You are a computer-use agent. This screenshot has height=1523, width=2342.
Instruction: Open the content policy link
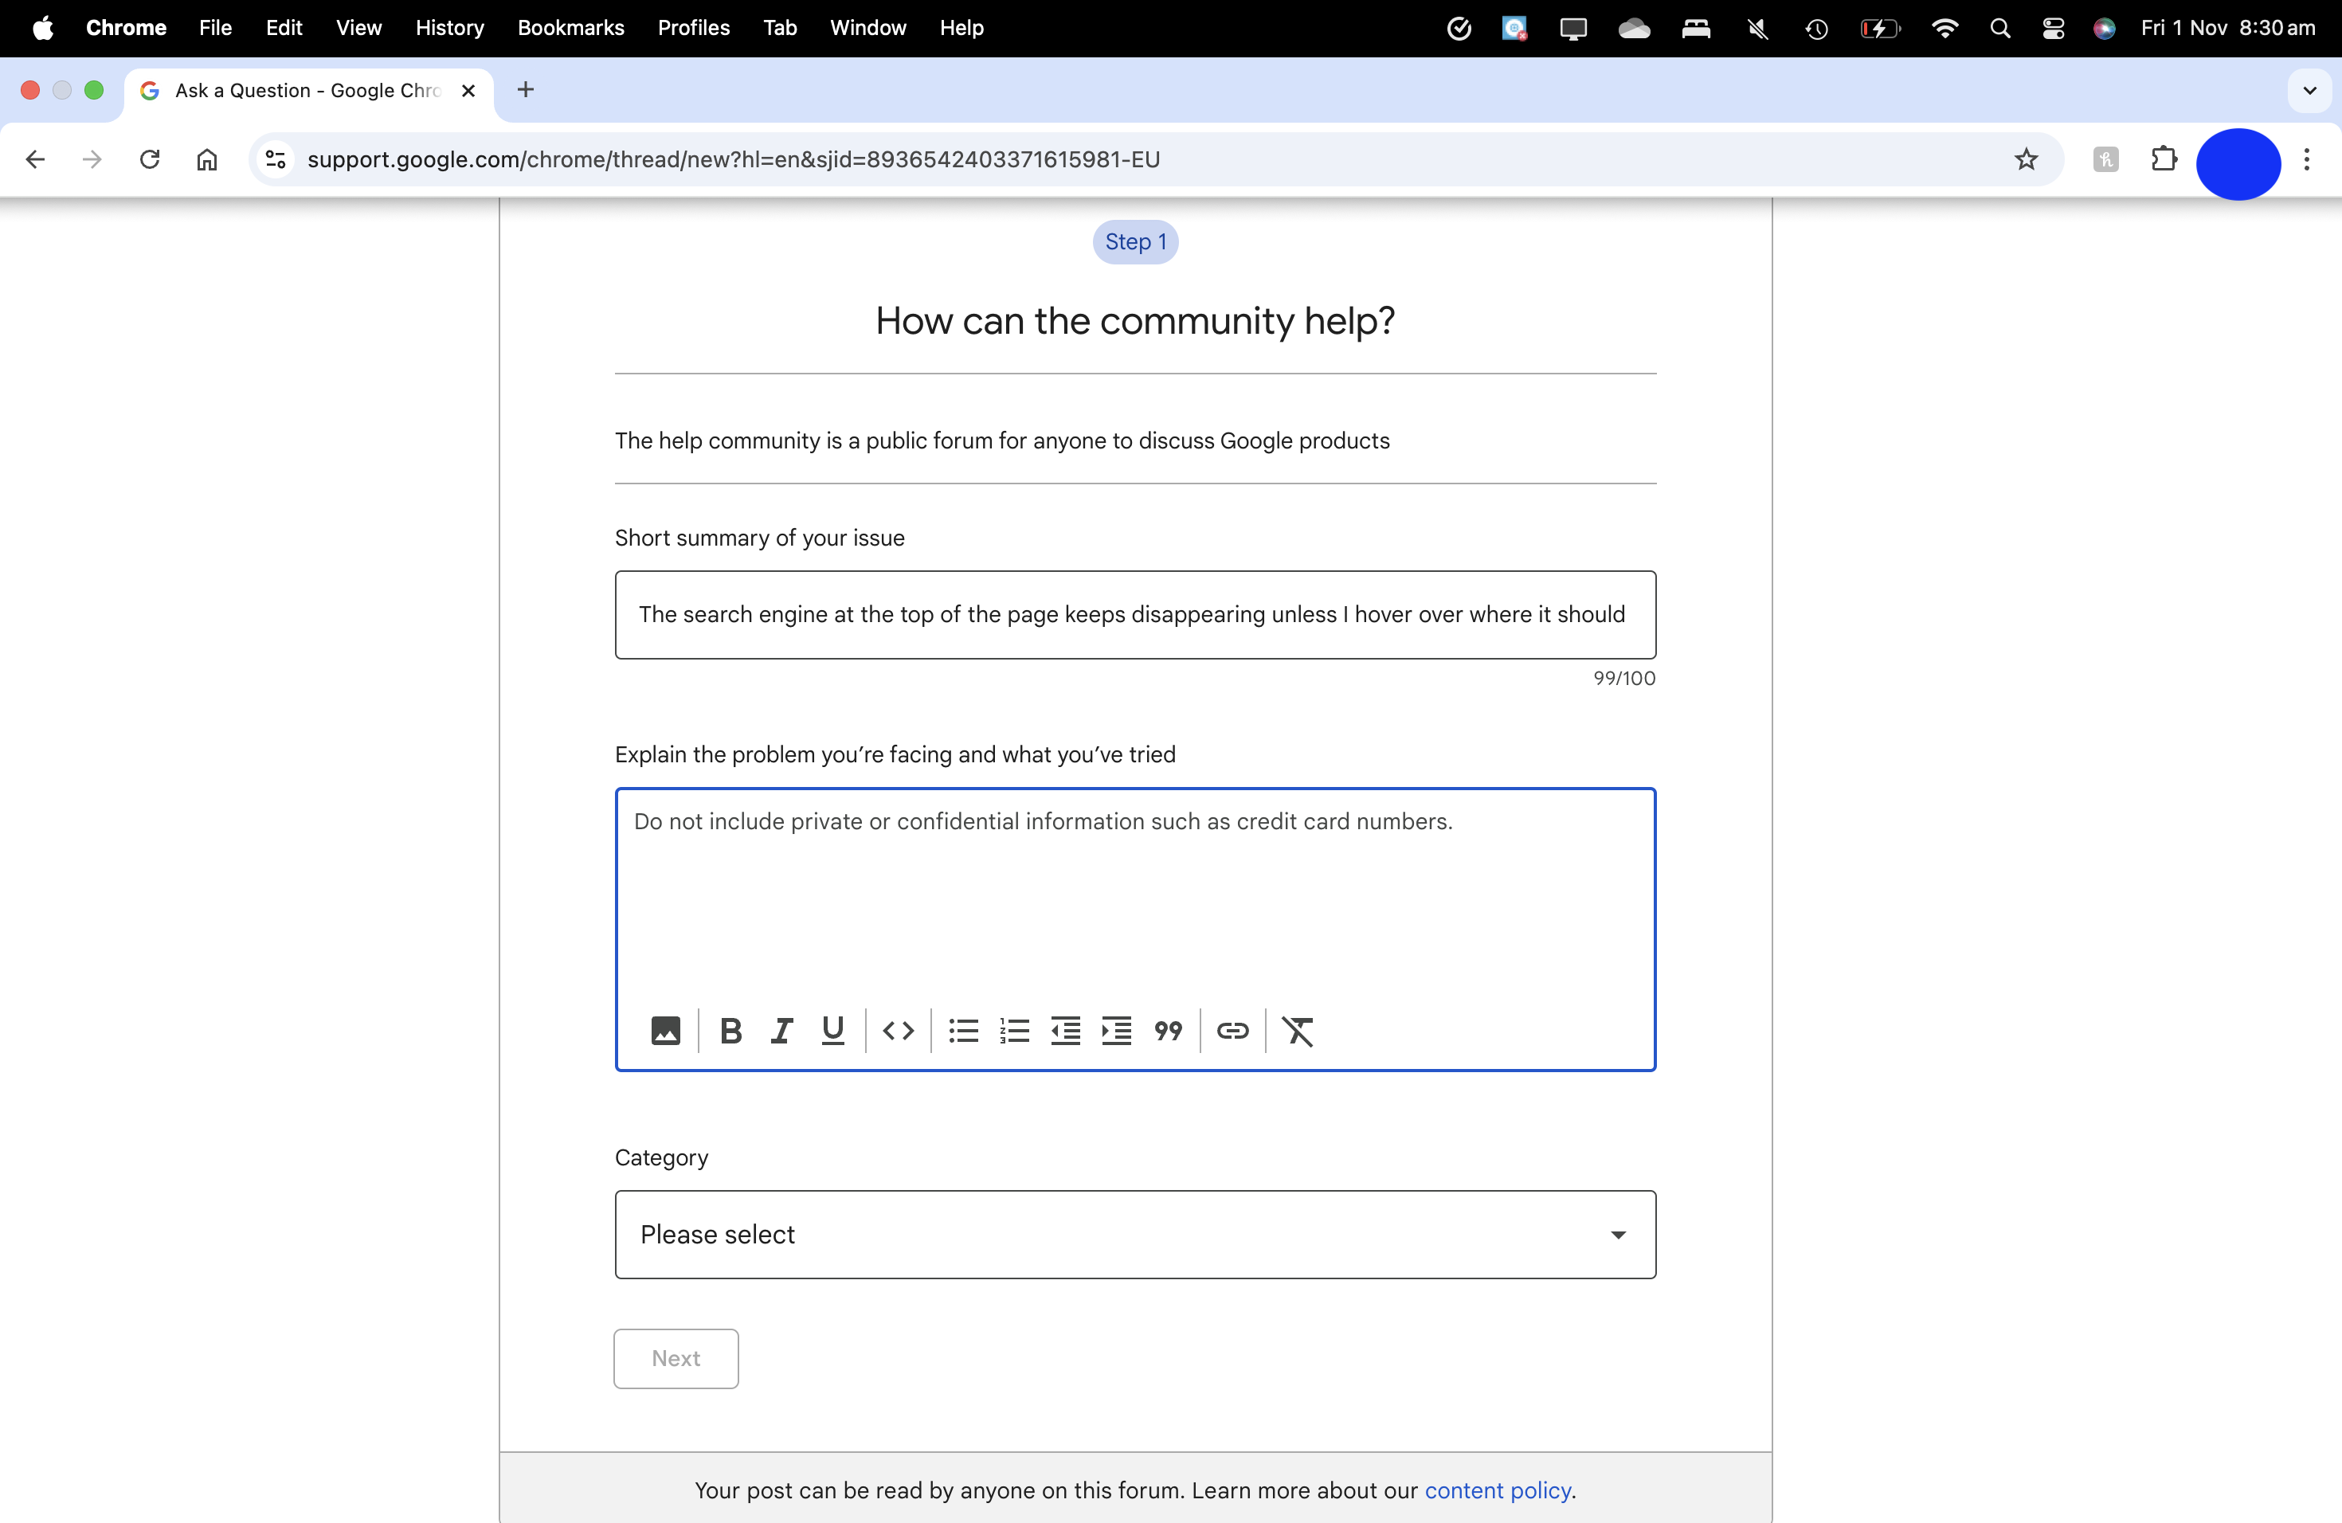1497,1490
